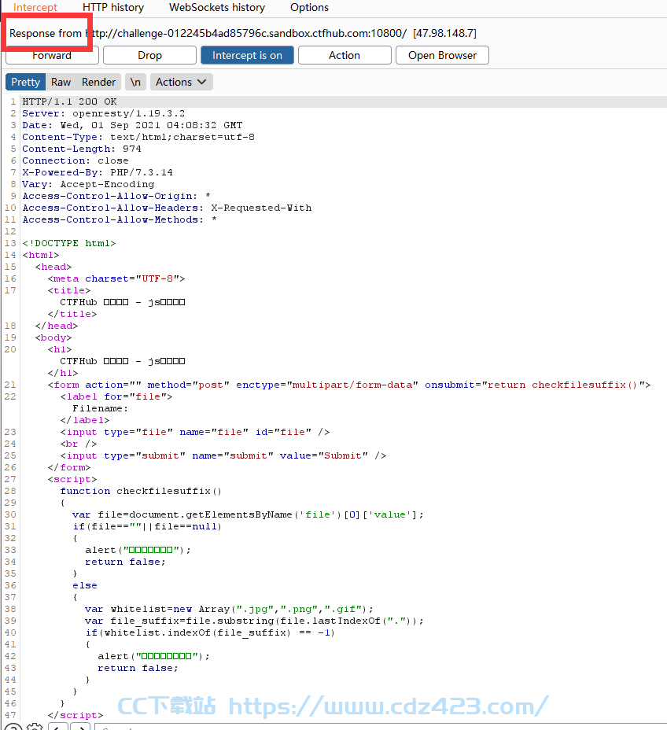Click the 'HTTP/1.1 200 OK' status line
This screenshot has height=730, width=667.
[x=70, y=101]
